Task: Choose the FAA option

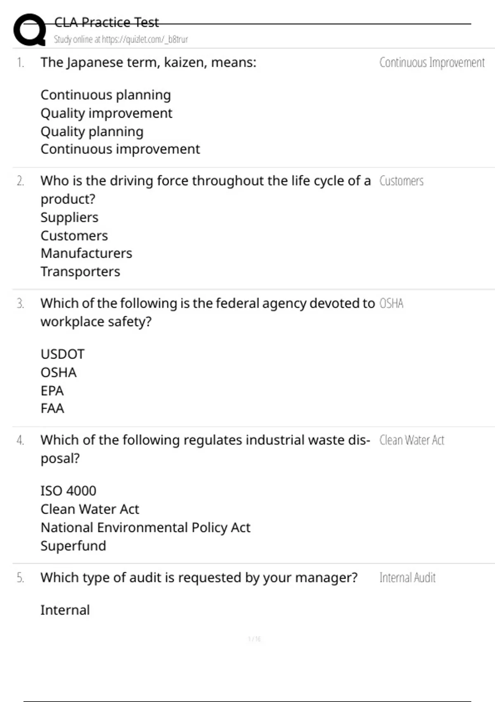Action: (x=52, y=408)
